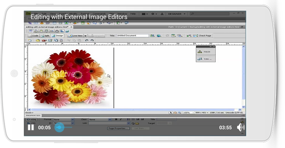Click the document Title field
The height and width of the screenshot is (148, 285).
click(x=133, y=36)
